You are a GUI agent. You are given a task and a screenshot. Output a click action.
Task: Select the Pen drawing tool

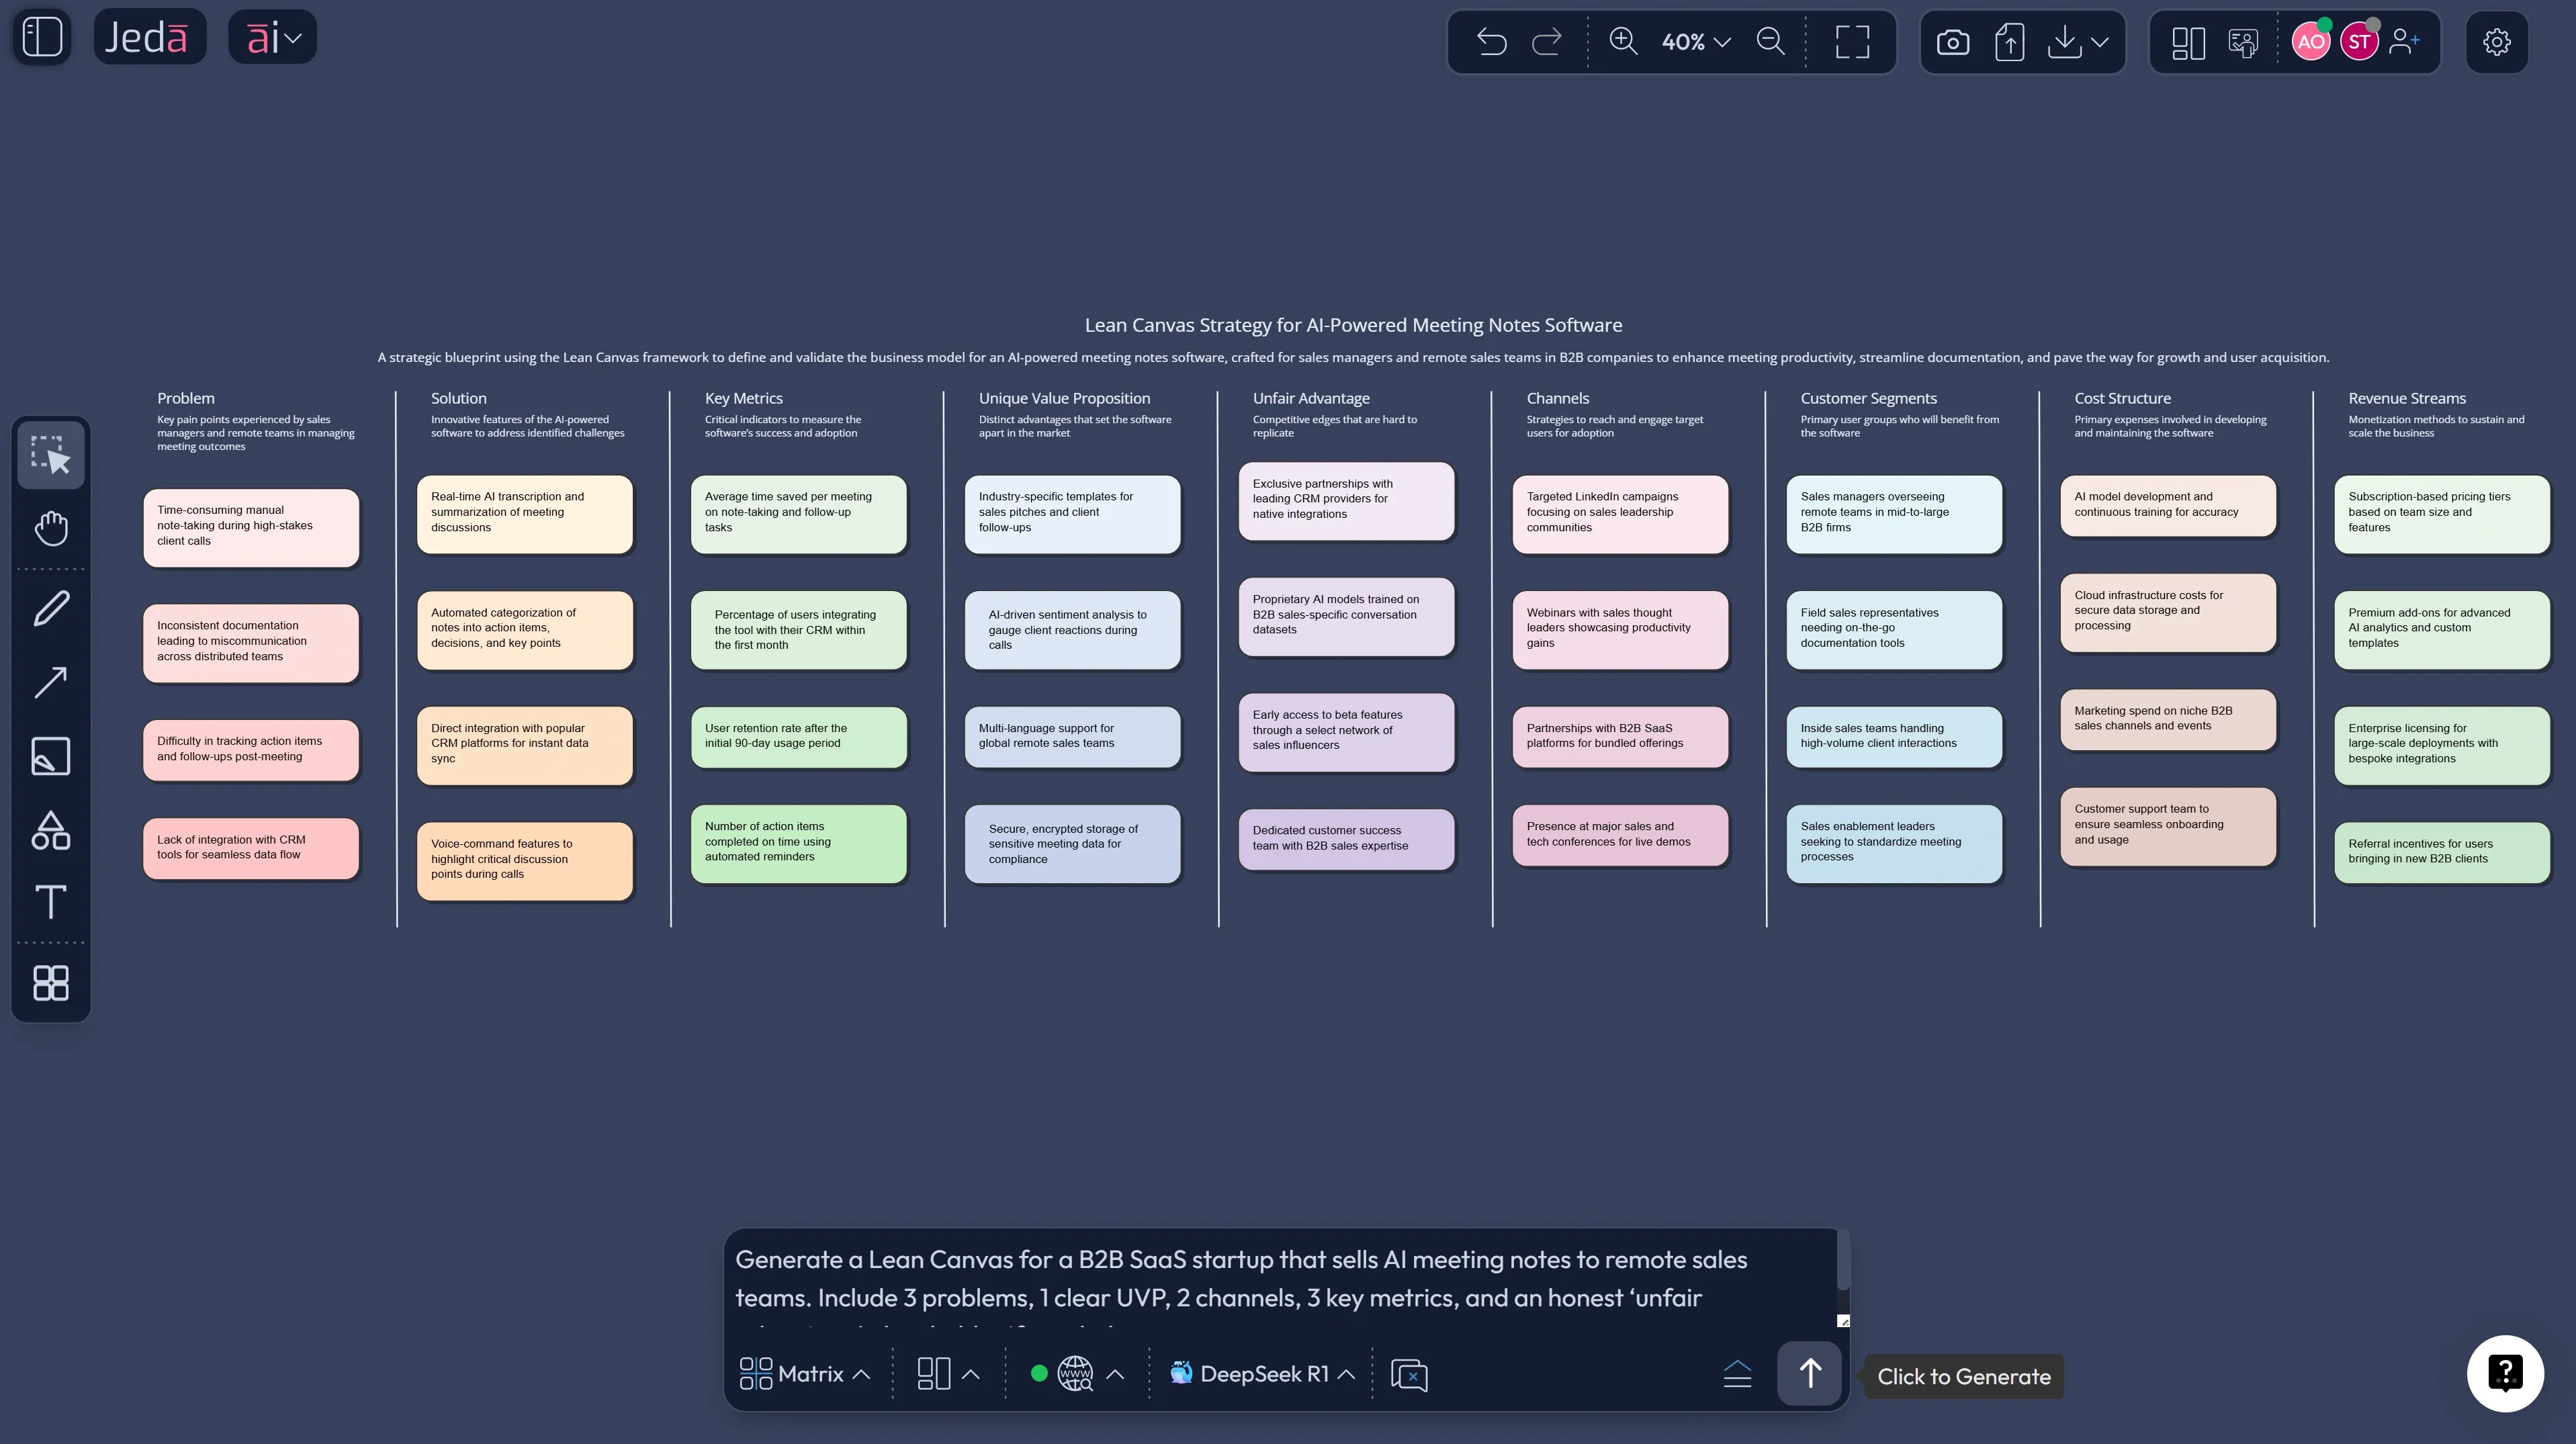coord(50,606)
